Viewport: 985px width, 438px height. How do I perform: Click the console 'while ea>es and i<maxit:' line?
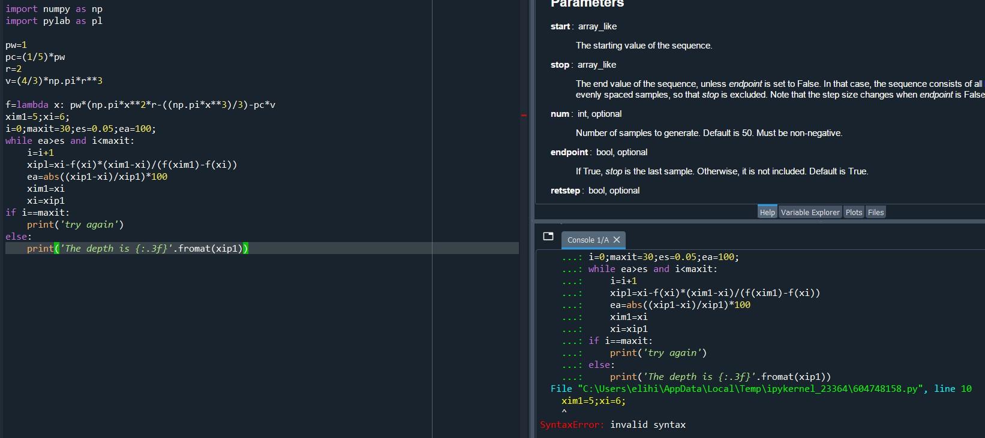[653, 269]
